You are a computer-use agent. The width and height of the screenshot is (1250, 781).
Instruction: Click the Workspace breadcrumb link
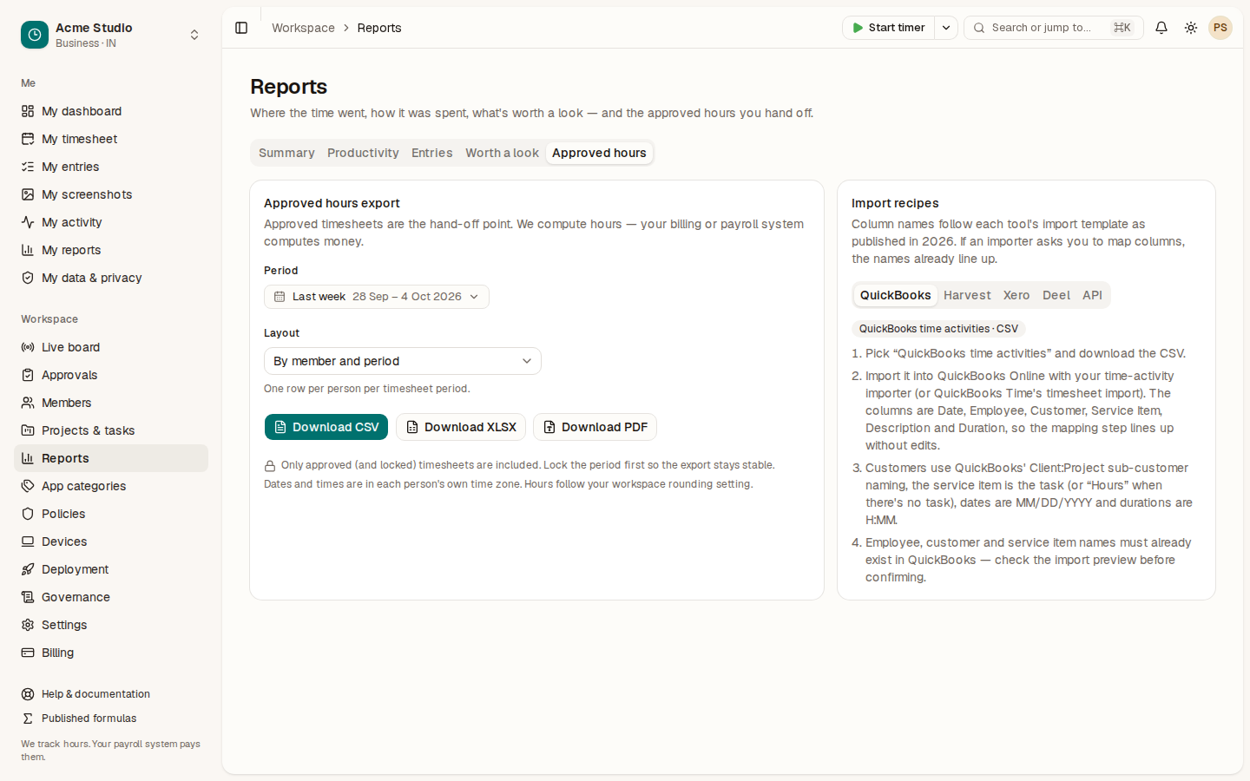[x=303, y=28]
